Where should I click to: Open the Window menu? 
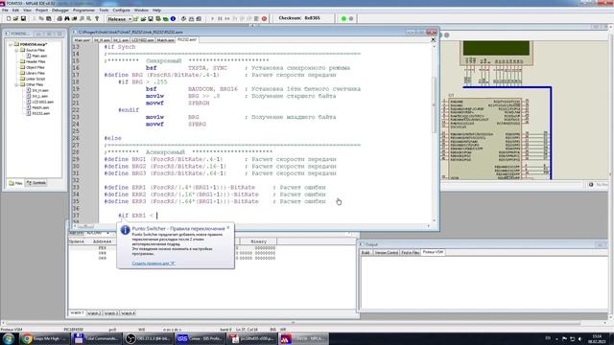pyautogui.click(x=141, y=11)
